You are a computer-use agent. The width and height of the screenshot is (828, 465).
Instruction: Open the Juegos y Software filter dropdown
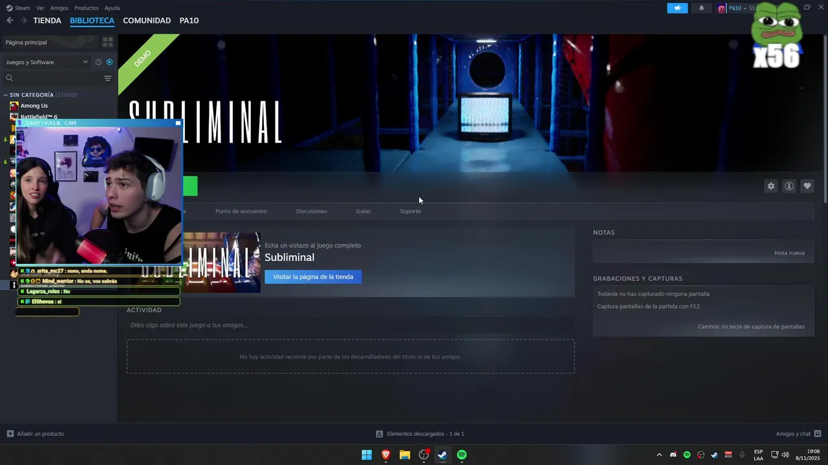[x=47, y=62]
